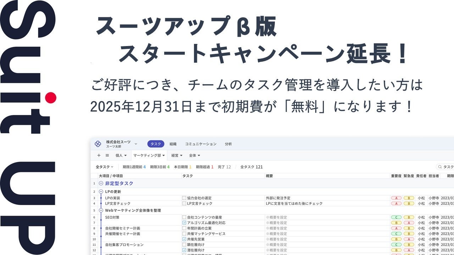This screenshot has height=255, width=454.
Task: Click the plus icon to add a tab
Action: pos(99,155)
